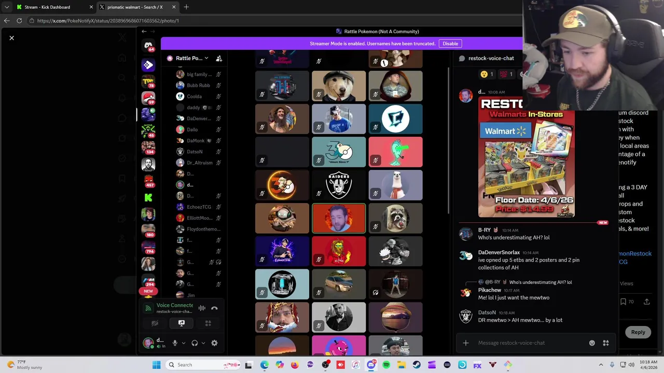Image resolution: width=664 pixels, height=373 pixels.
Task: Open the Pokeball server with 59 badge
Action: coord(148,97)
